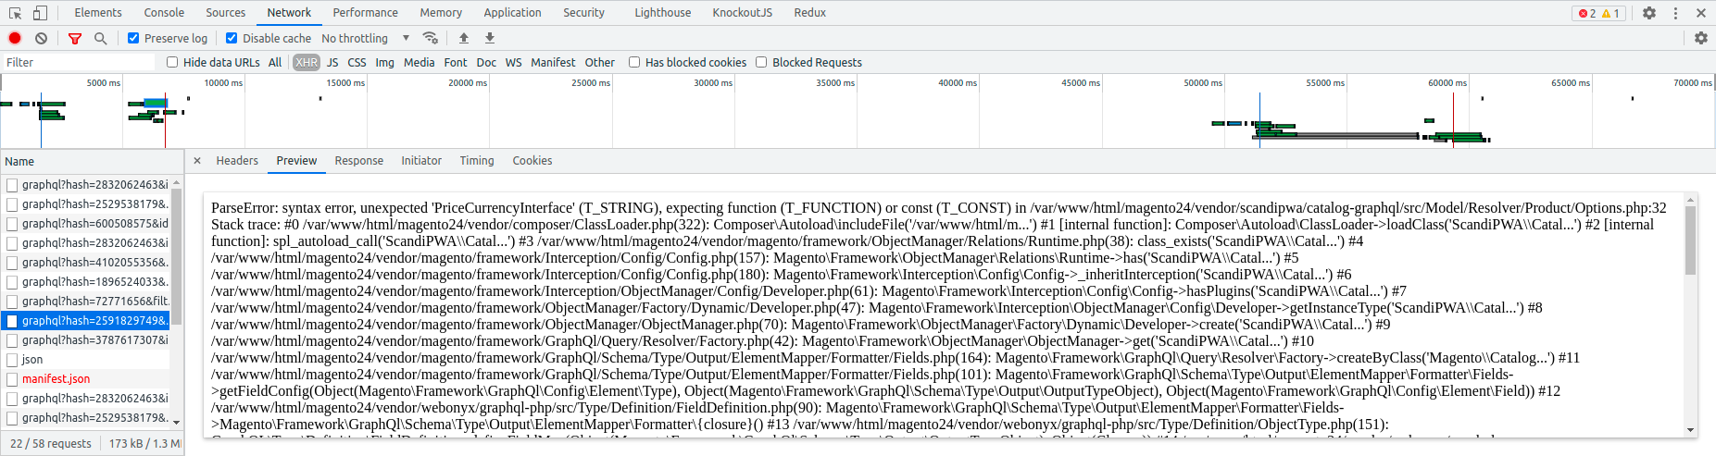Open the DevTools settings gear
Screen dimensions: 1716x456
pyautogui.click(x=1649, y=13)
